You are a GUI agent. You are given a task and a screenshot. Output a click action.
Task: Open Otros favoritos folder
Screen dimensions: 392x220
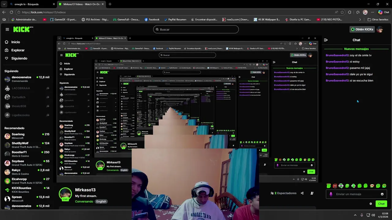click(x=378, y=20)
